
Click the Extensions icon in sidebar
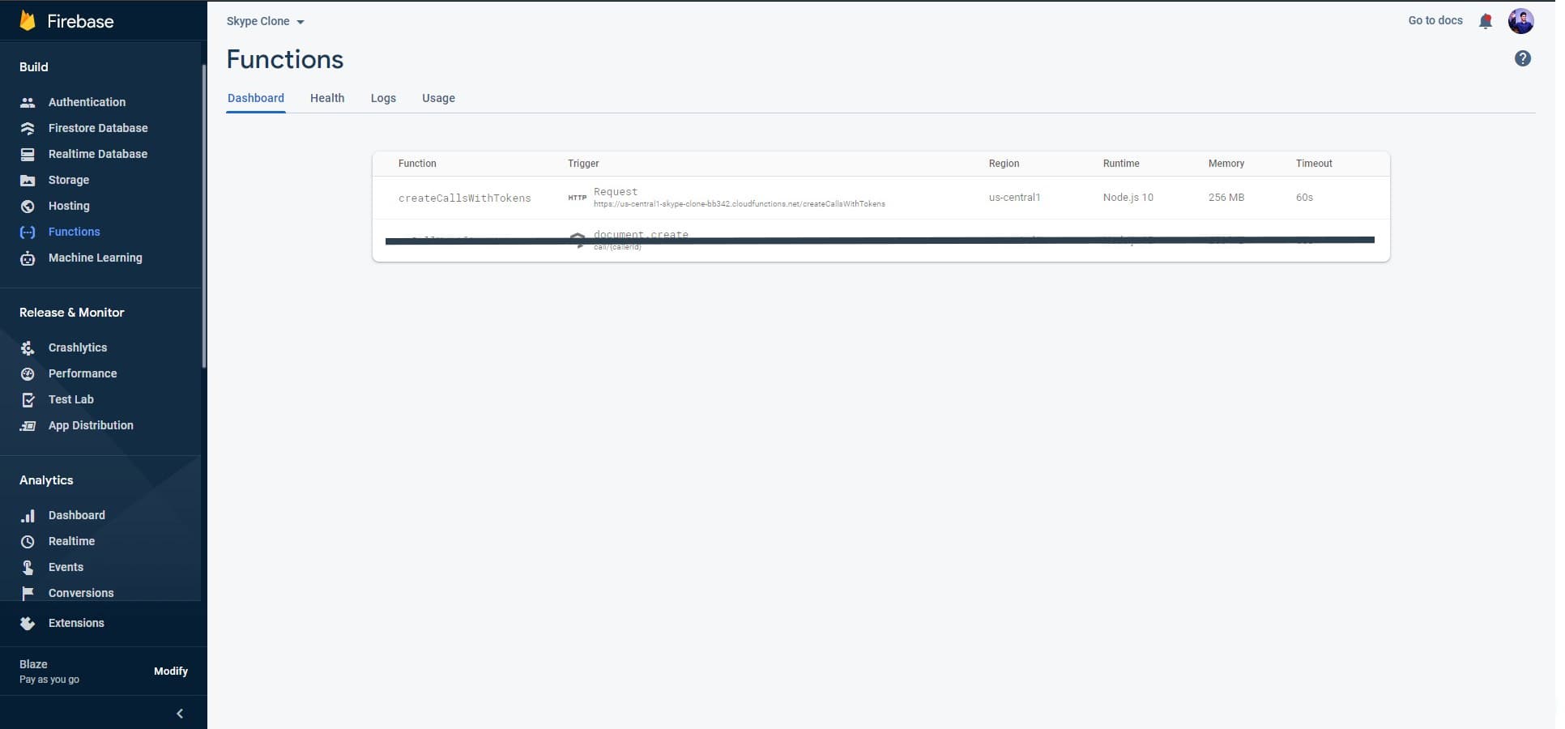tap(28, 623)
